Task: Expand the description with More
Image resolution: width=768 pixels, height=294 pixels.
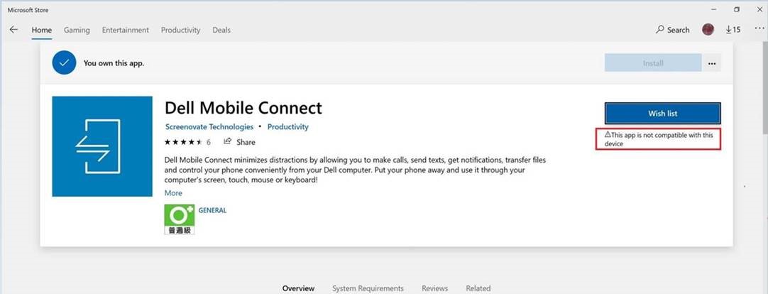Action: [x=173, y=193]
